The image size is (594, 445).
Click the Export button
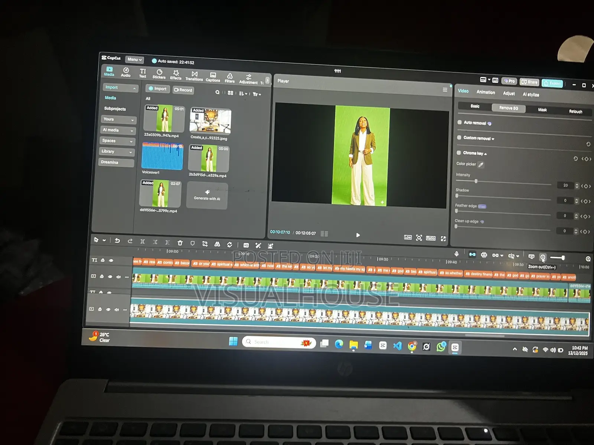click(x=552, y=83)
